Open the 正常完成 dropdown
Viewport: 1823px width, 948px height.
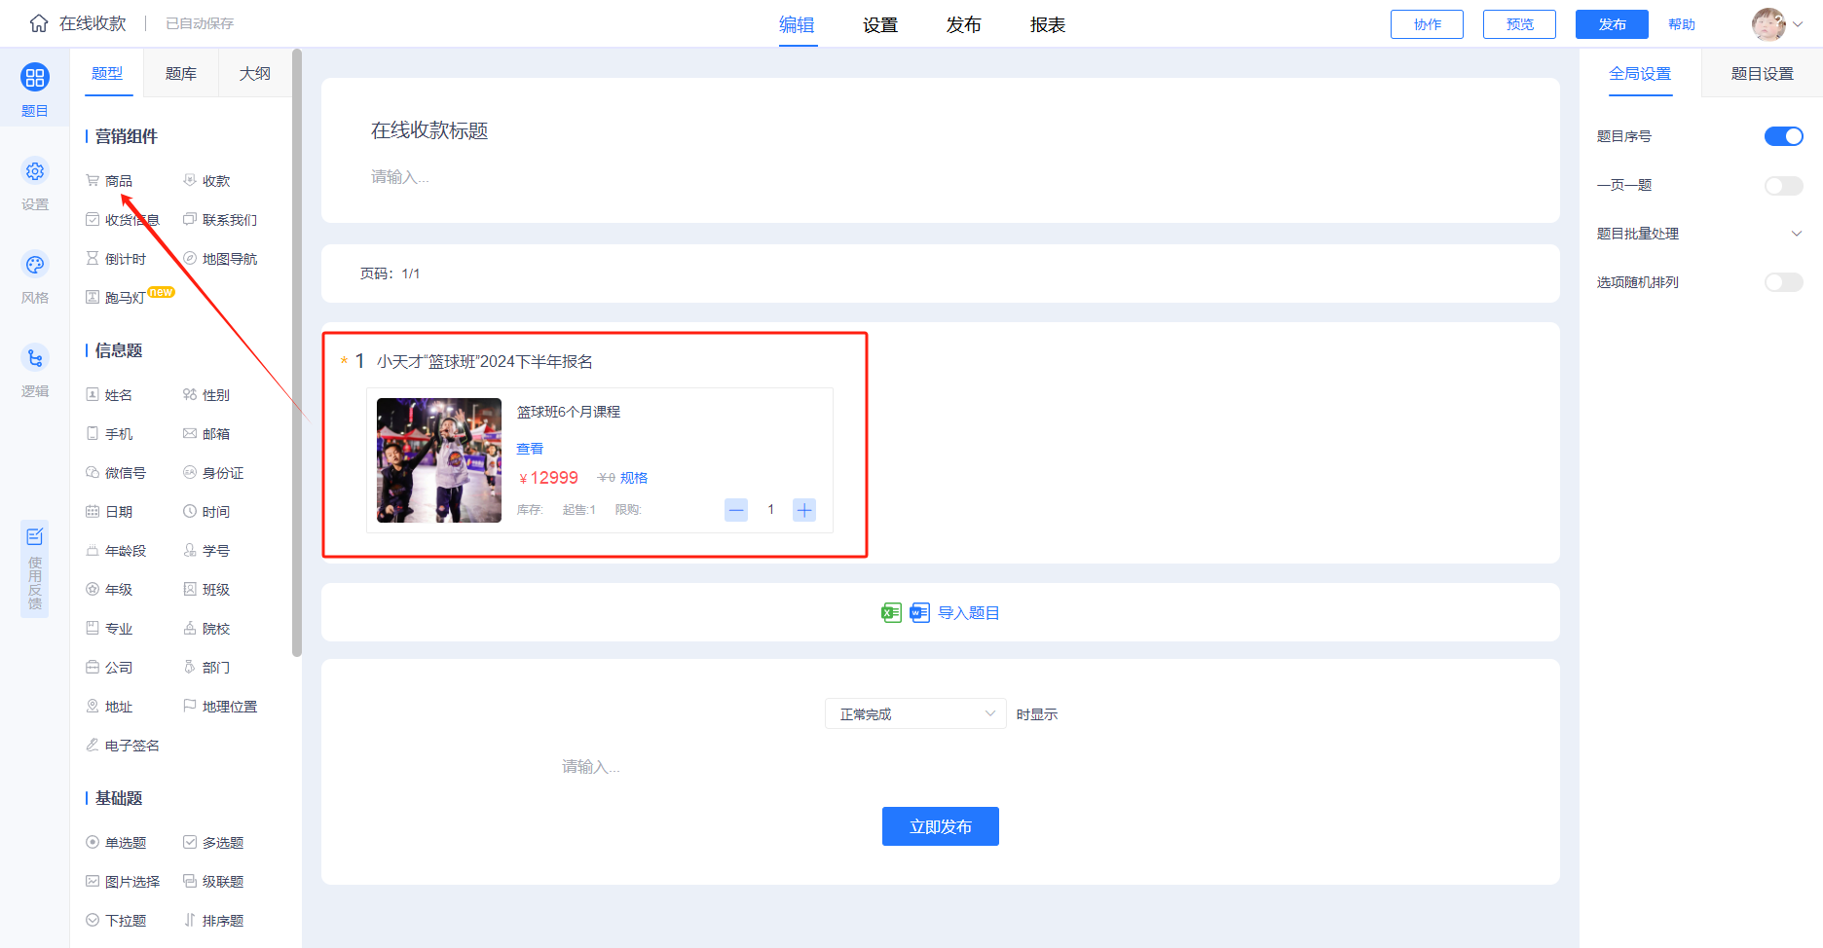point(915,713)
